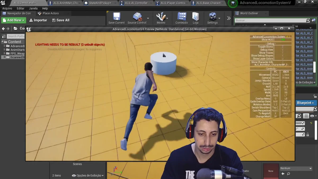Click the World Outliner vertical scrollbar

pyautogui.click(x=315, y=67)
